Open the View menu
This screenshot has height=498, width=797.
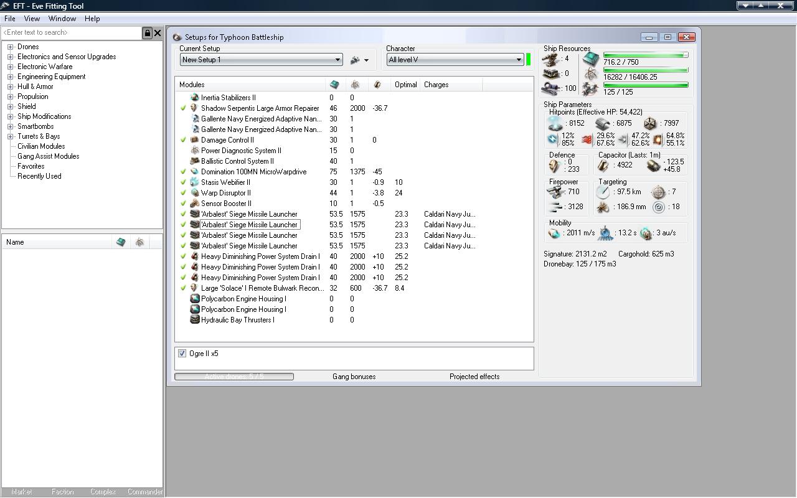coord(32,19)
